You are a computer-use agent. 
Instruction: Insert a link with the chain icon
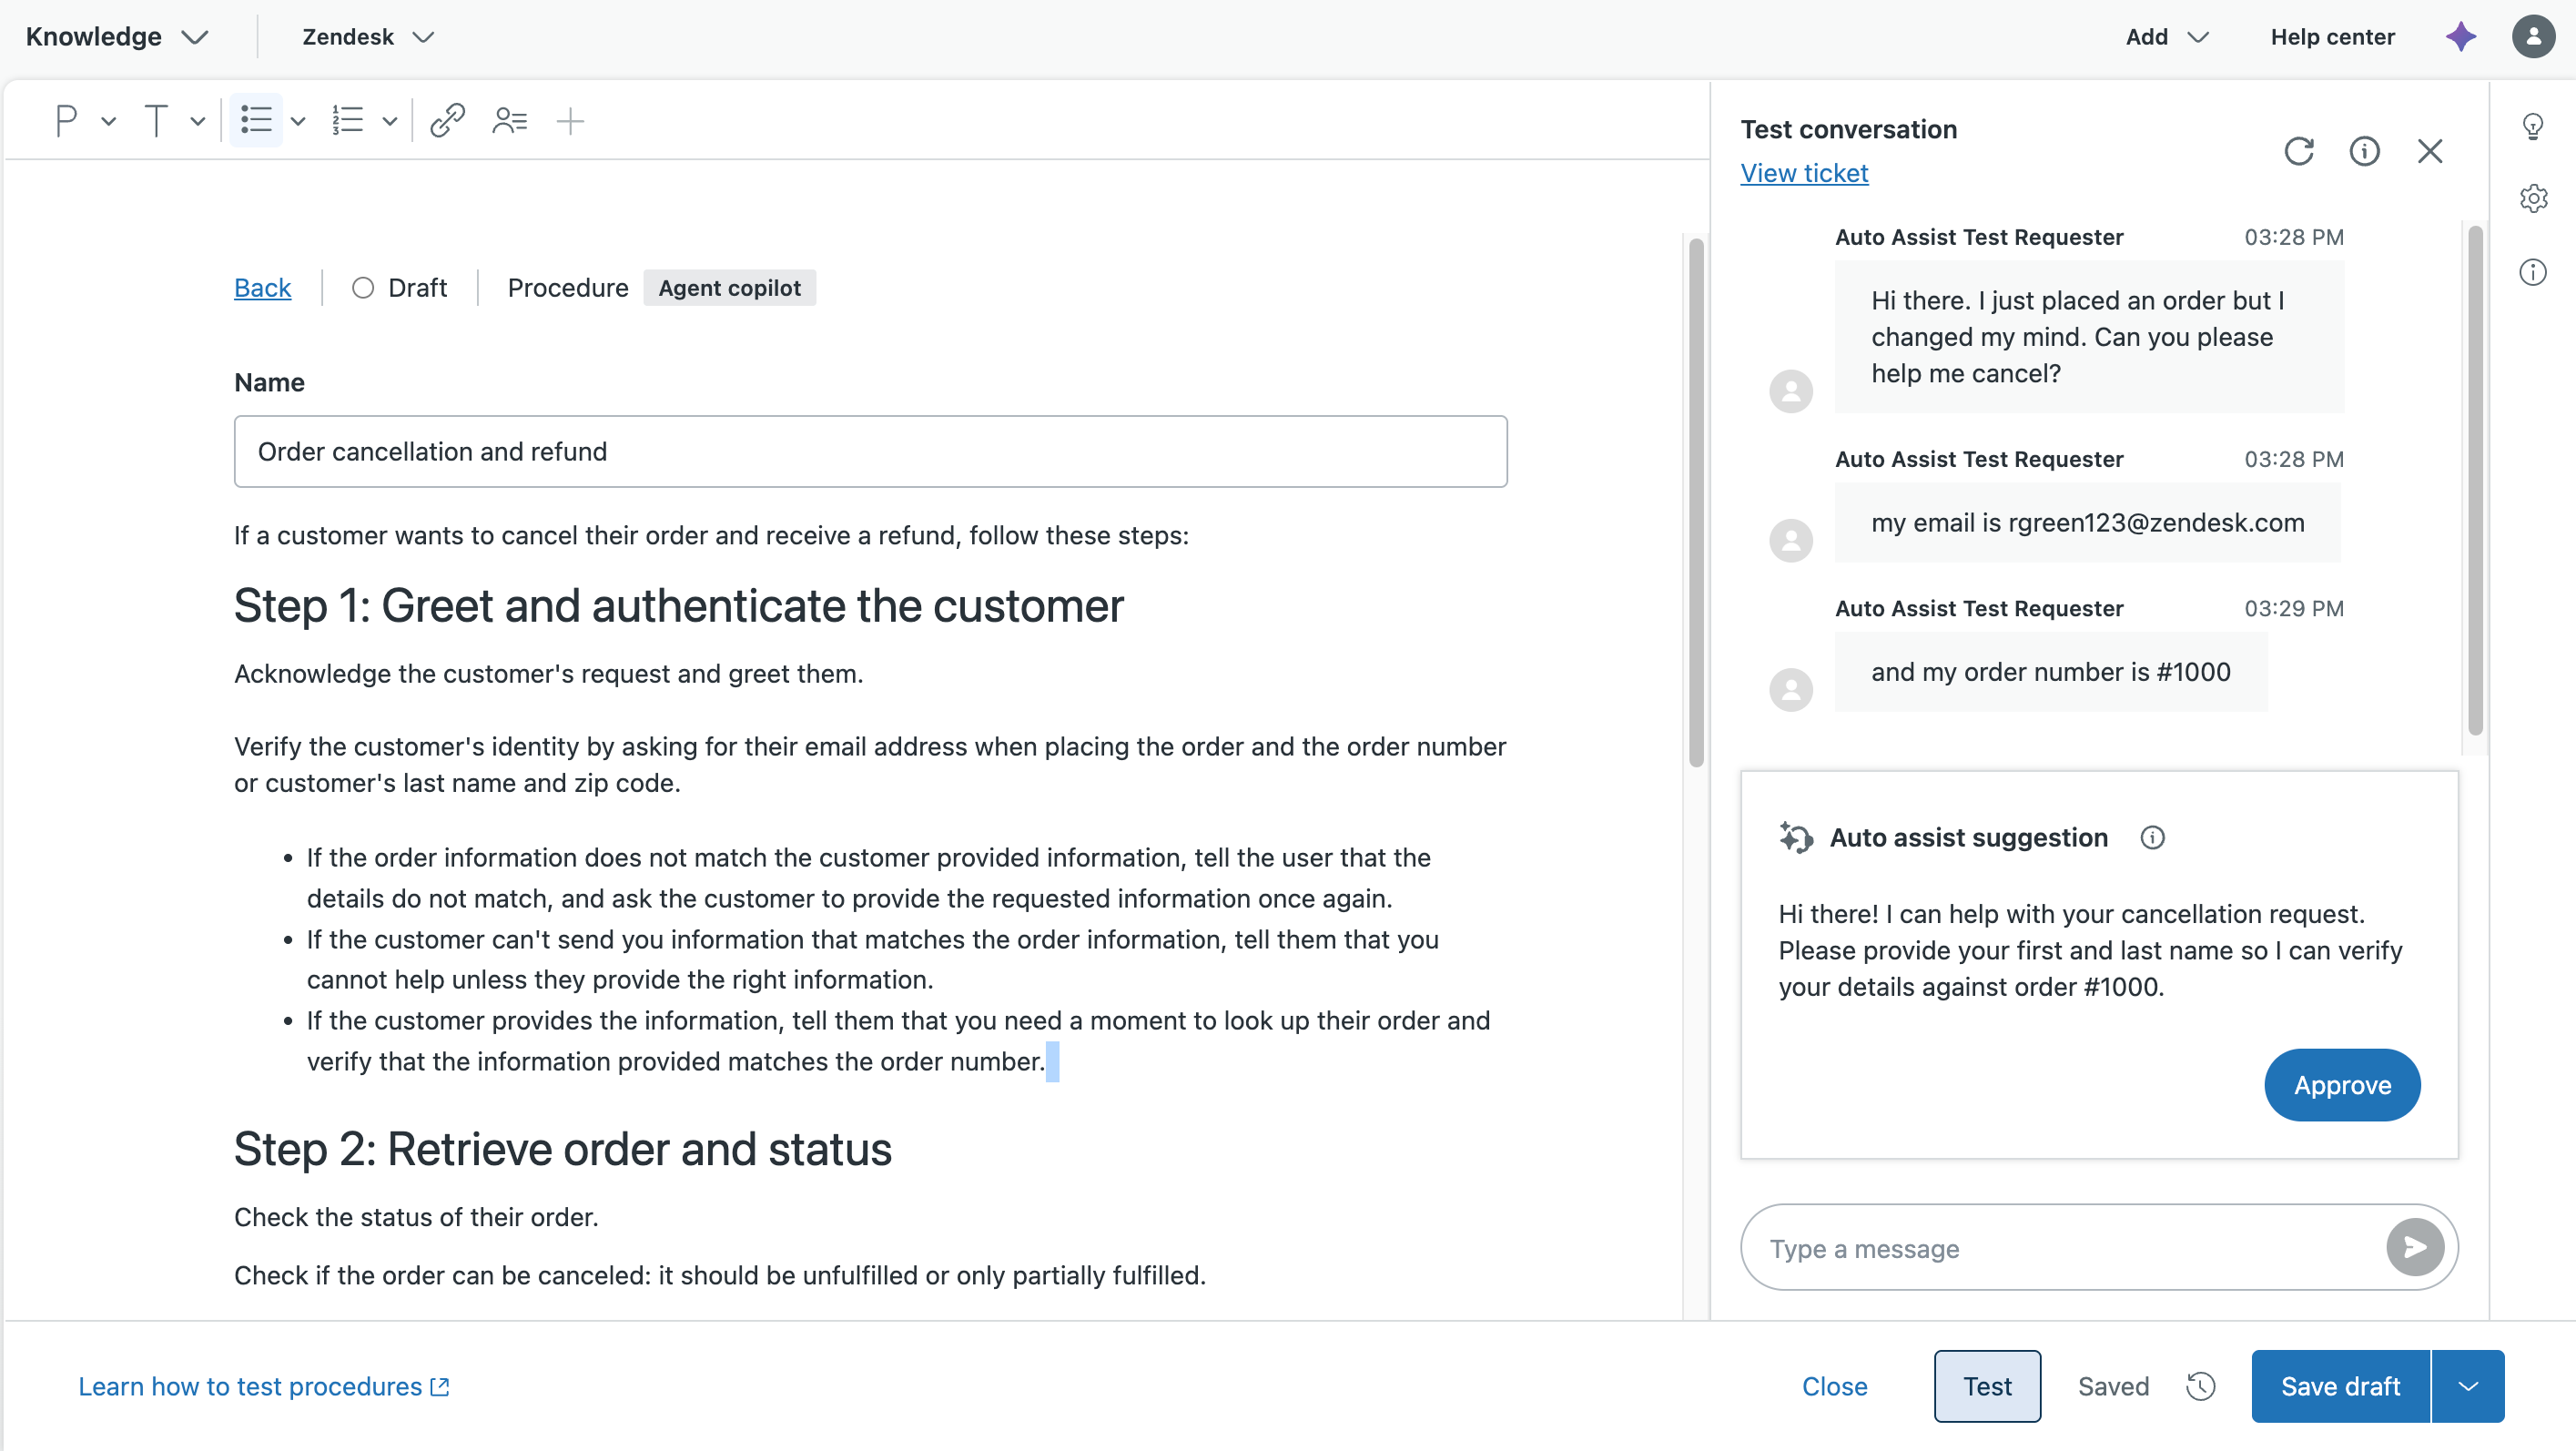tap(447, 121)
